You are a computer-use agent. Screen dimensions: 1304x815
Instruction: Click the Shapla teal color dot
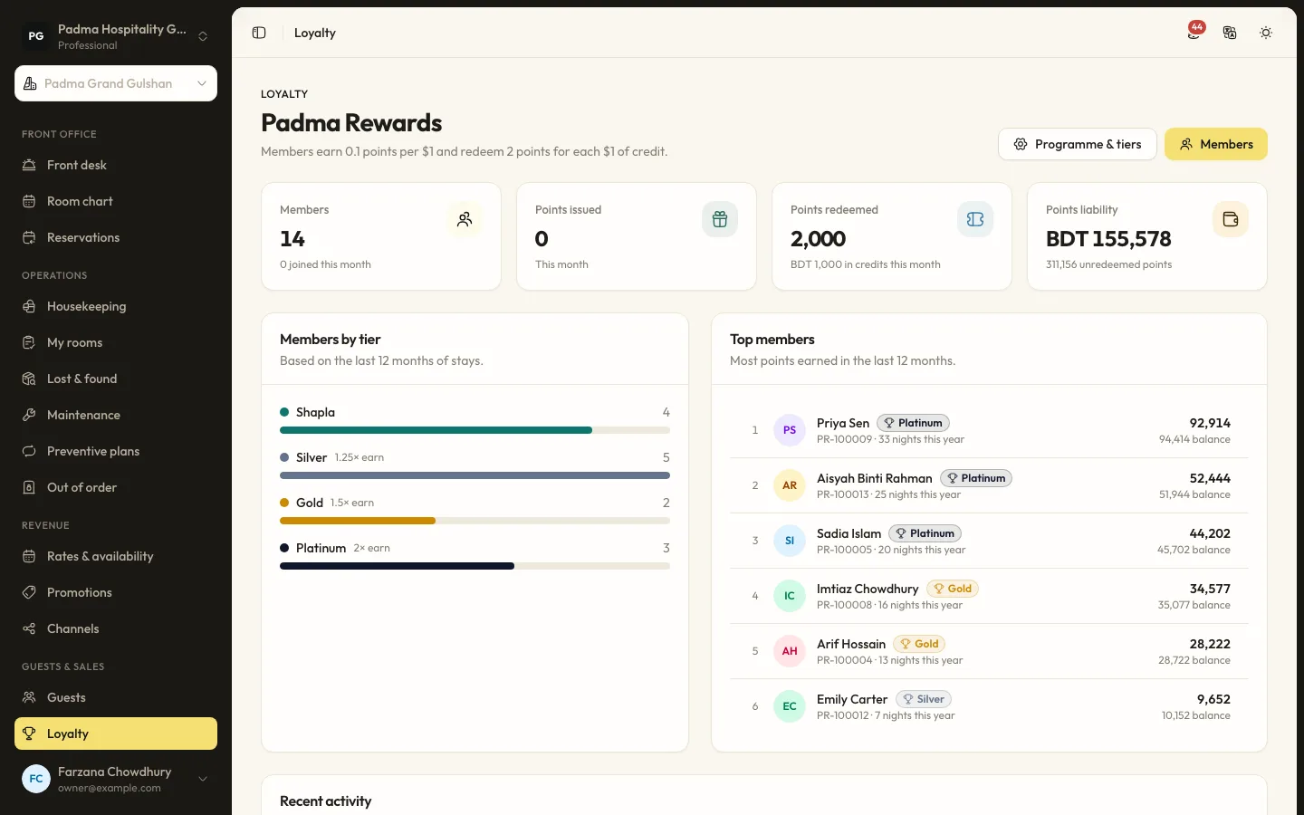point(284,412)
